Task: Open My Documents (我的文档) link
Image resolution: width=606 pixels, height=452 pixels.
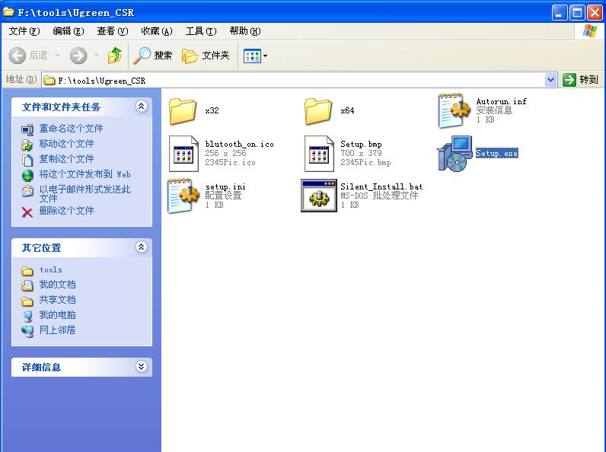Action: 57,285
